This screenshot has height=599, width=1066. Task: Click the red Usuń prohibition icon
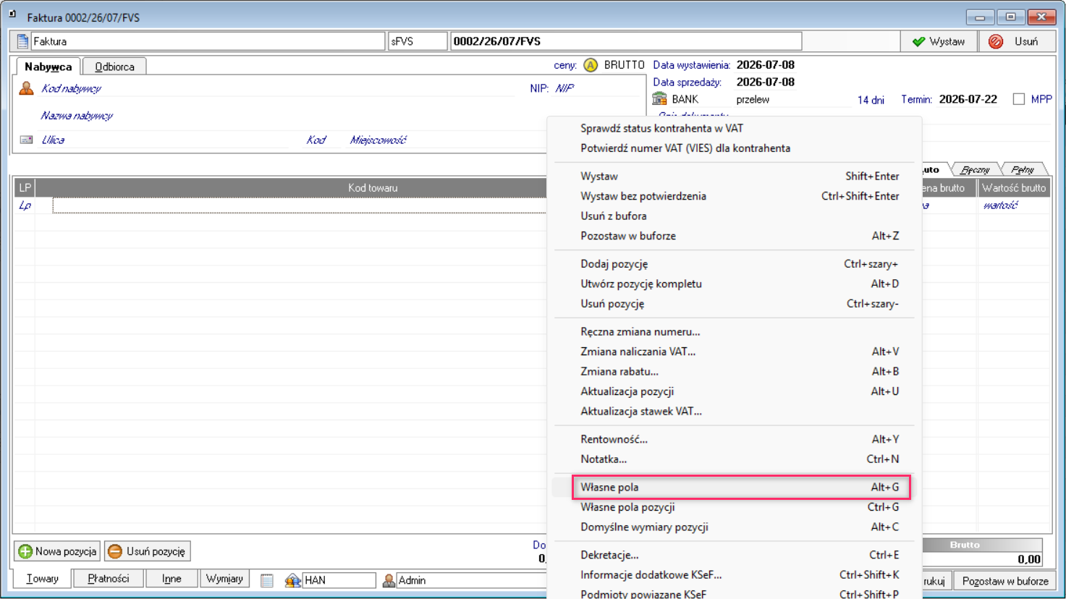(996, 41)
